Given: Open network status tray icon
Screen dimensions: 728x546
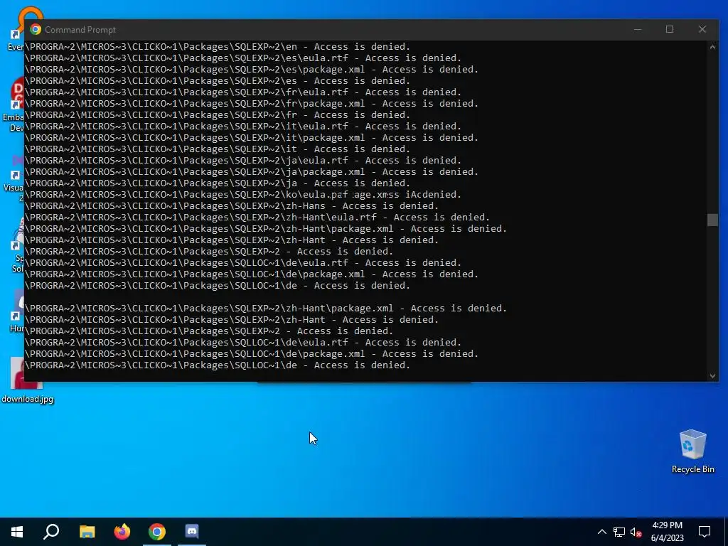Looking at the screenshot, I should (619, 532).
